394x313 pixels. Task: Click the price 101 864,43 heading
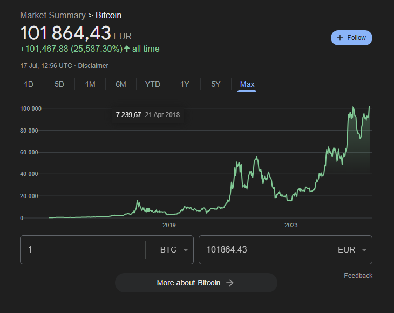pos(66,33)
